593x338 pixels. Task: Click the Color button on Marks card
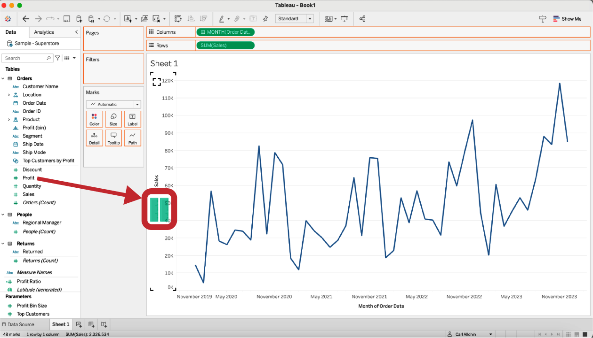pos(95,119)
